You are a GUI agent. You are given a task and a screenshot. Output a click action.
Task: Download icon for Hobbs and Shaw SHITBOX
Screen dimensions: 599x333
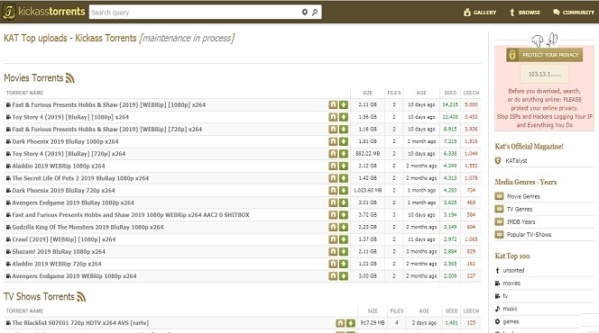[344, 215]
